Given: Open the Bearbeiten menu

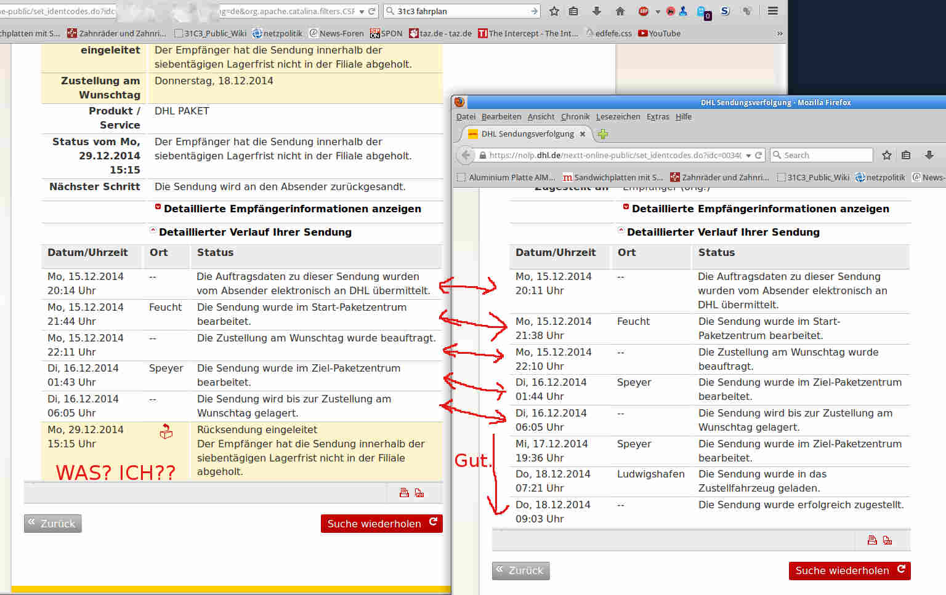Looking at the screenshot, I should pos(501,116).
